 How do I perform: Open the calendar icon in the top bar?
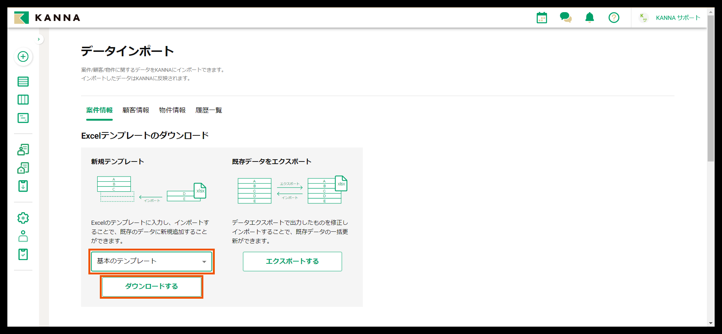tap(541, 17)
